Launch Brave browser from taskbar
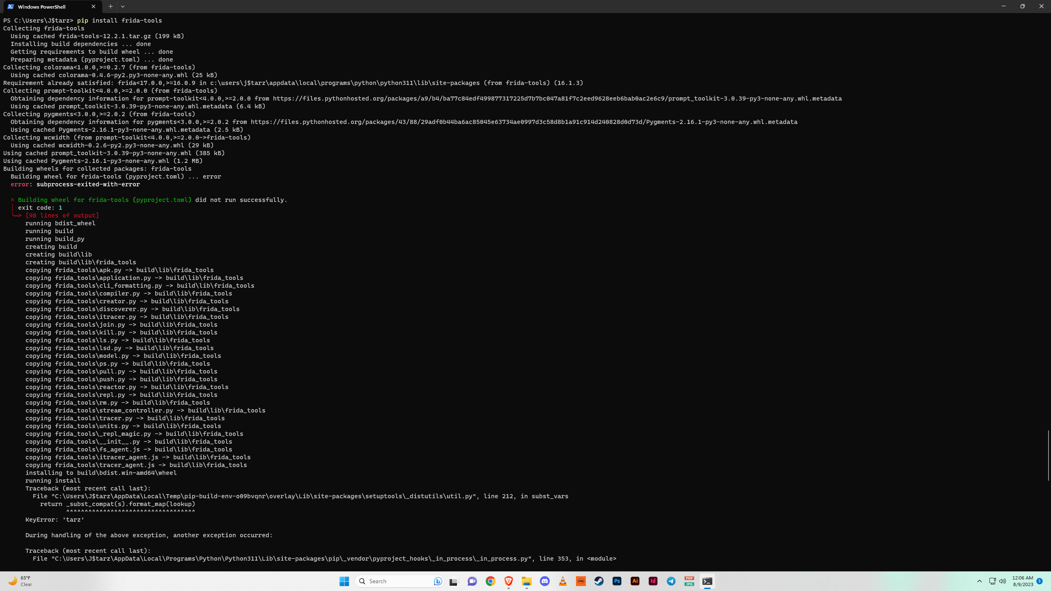This screenshot has width=1051, height=591. point(509,581)
